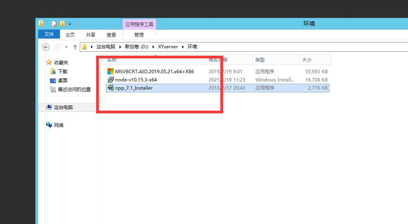Screen dimensions: 408x224
Task: Click the properties icon in quick access toolbar
Action: pyautogui.click(x=54, y=24)
